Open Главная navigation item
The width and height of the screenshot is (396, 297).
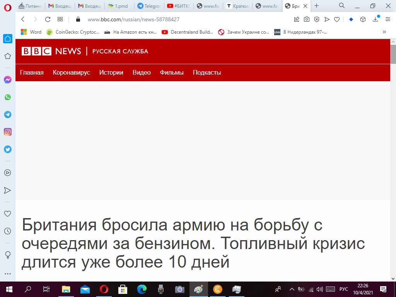click(32, 72)
